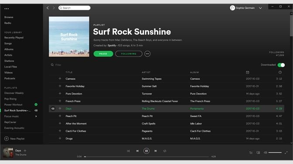Sort by date added calendar icon

click(247, 72)
